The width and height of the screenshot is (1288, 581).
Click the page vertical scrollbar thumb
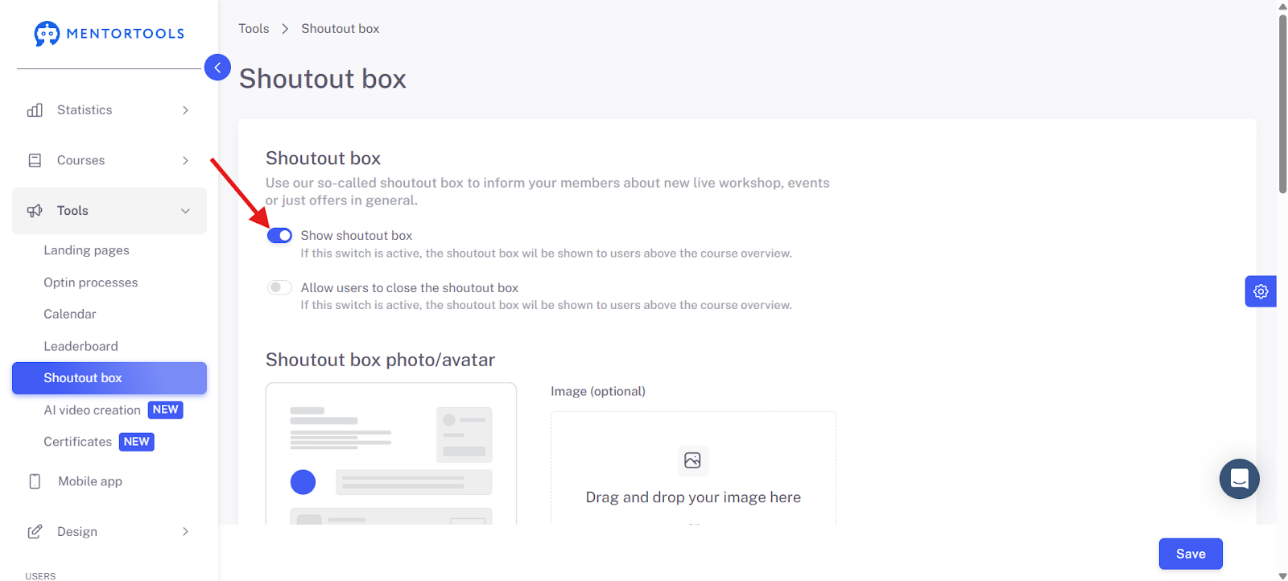coord(1282,103)
